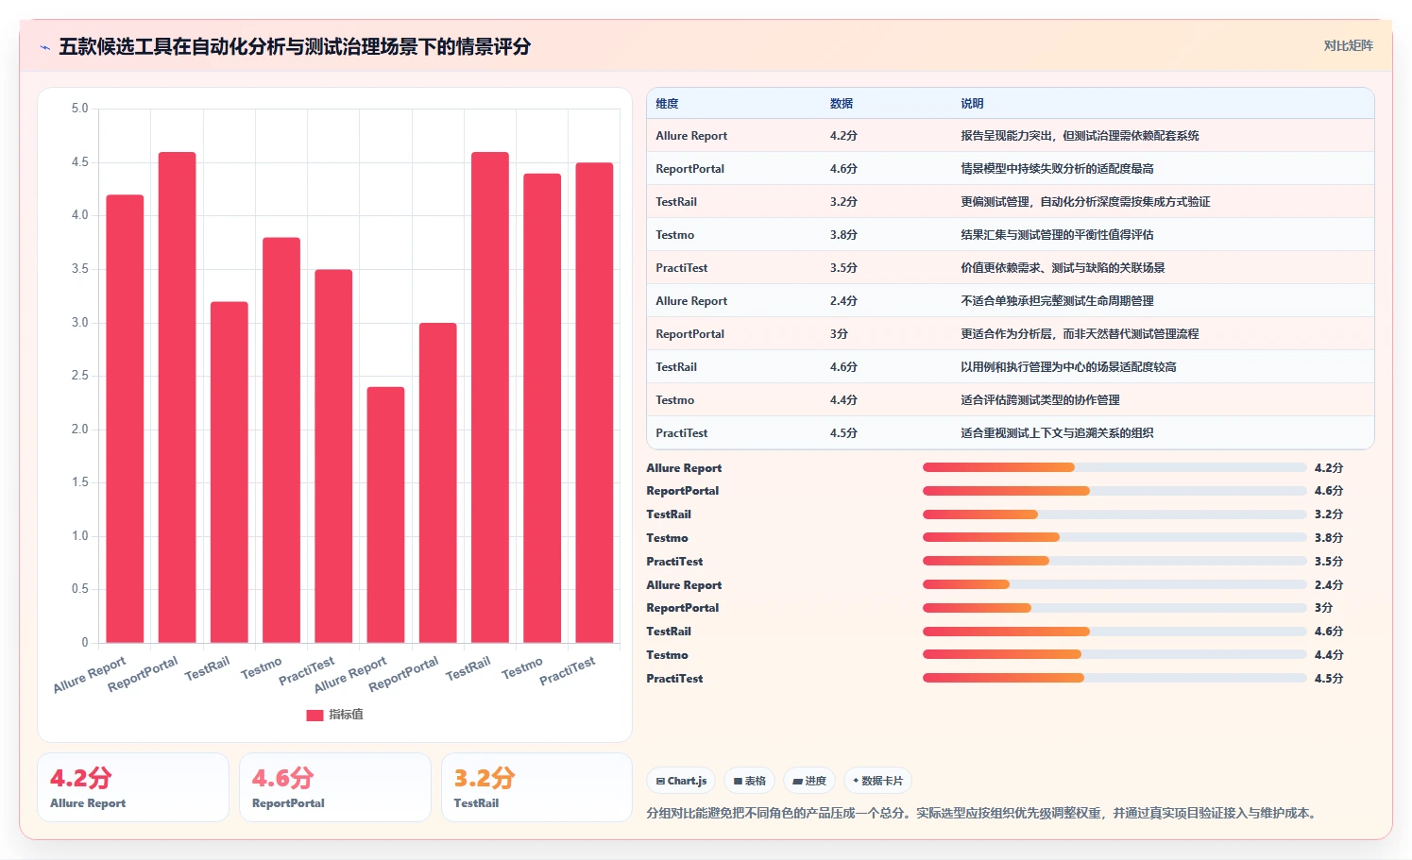The height and width of the screenshot is (860, 1412).
Task: Select the 数据卡片 chip
Action: click(x=877, y=781)
